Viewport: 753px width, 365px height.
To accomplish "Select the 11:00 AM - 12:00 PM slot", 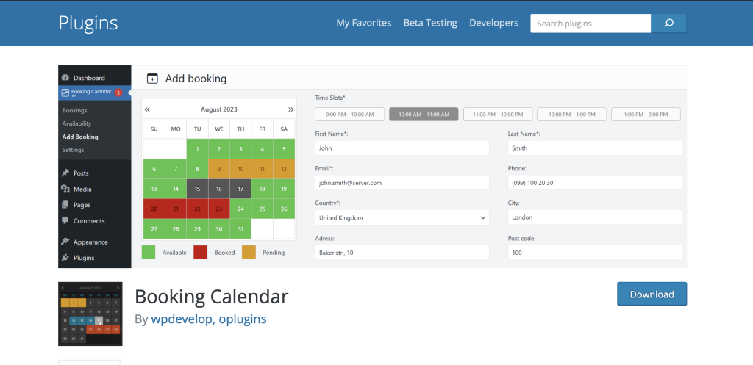I will (x=498, y=114).
